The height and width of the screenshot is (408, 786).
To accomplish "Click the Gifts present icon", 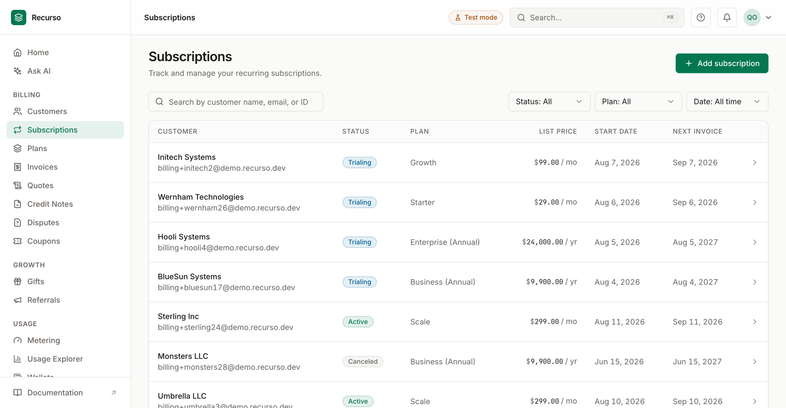I will 17,281.
